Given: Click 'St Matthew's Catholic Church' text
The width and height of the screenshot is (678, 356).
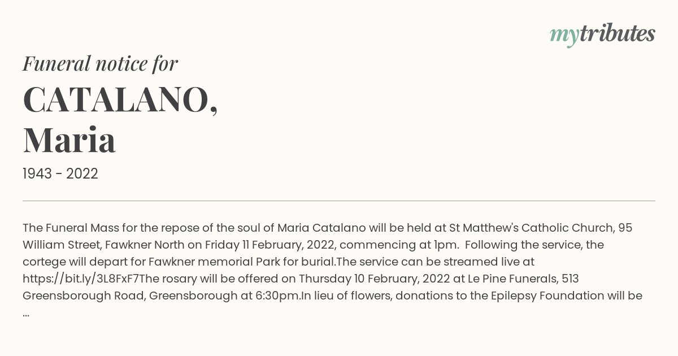Looking at the screenshot, I should [x=532, y=228].
